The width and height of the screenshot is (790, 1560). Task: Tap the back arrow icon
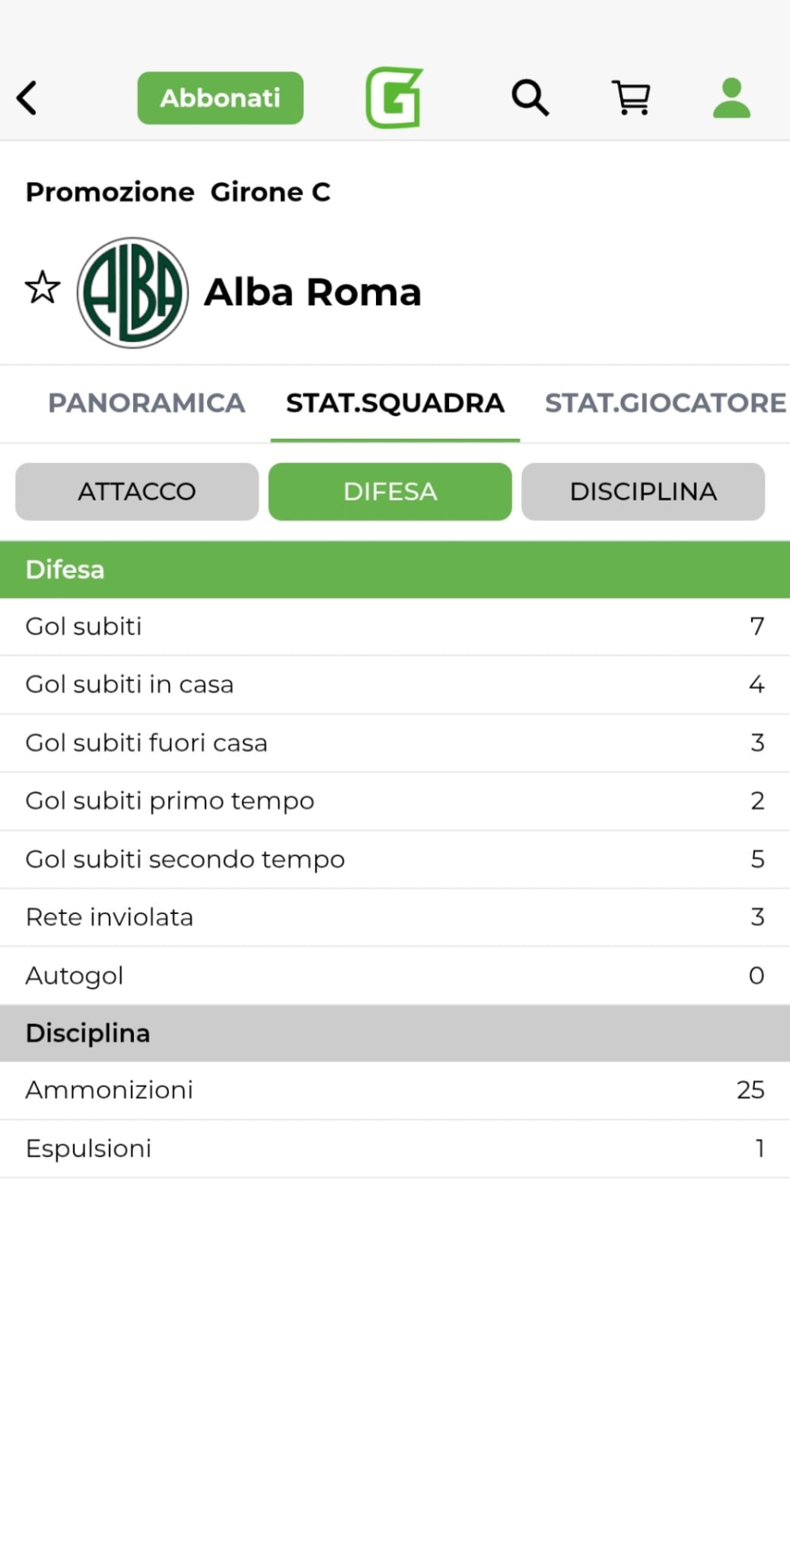pos(28,98)
